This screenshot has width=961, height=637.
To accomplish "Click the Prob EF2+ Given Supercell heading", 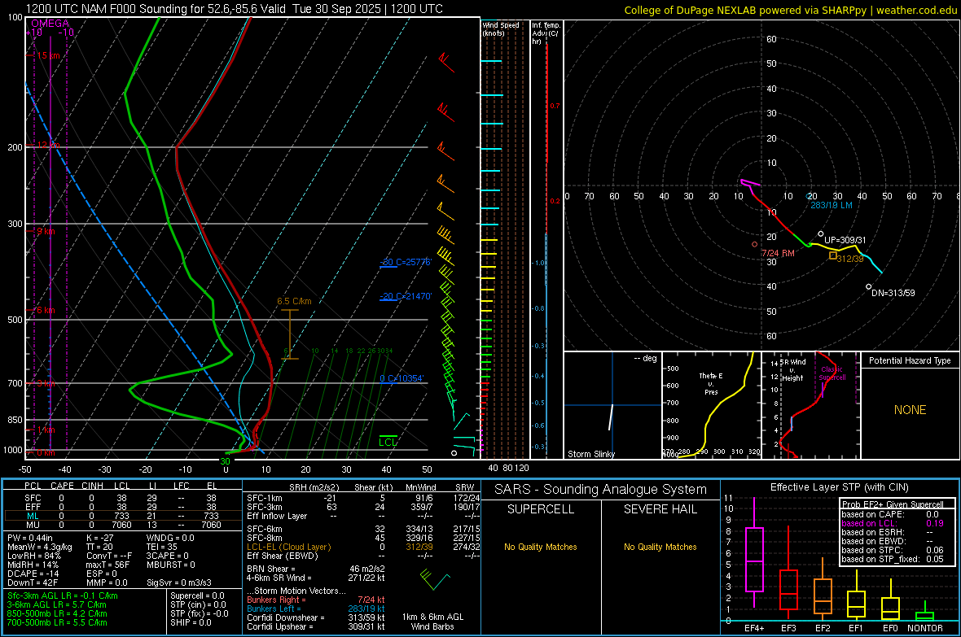I will click(893, 504).
